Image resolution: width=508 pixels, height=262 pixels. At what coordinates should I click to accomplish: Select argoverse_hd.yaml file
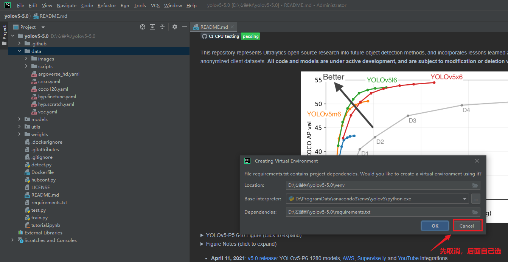point(55,74)
